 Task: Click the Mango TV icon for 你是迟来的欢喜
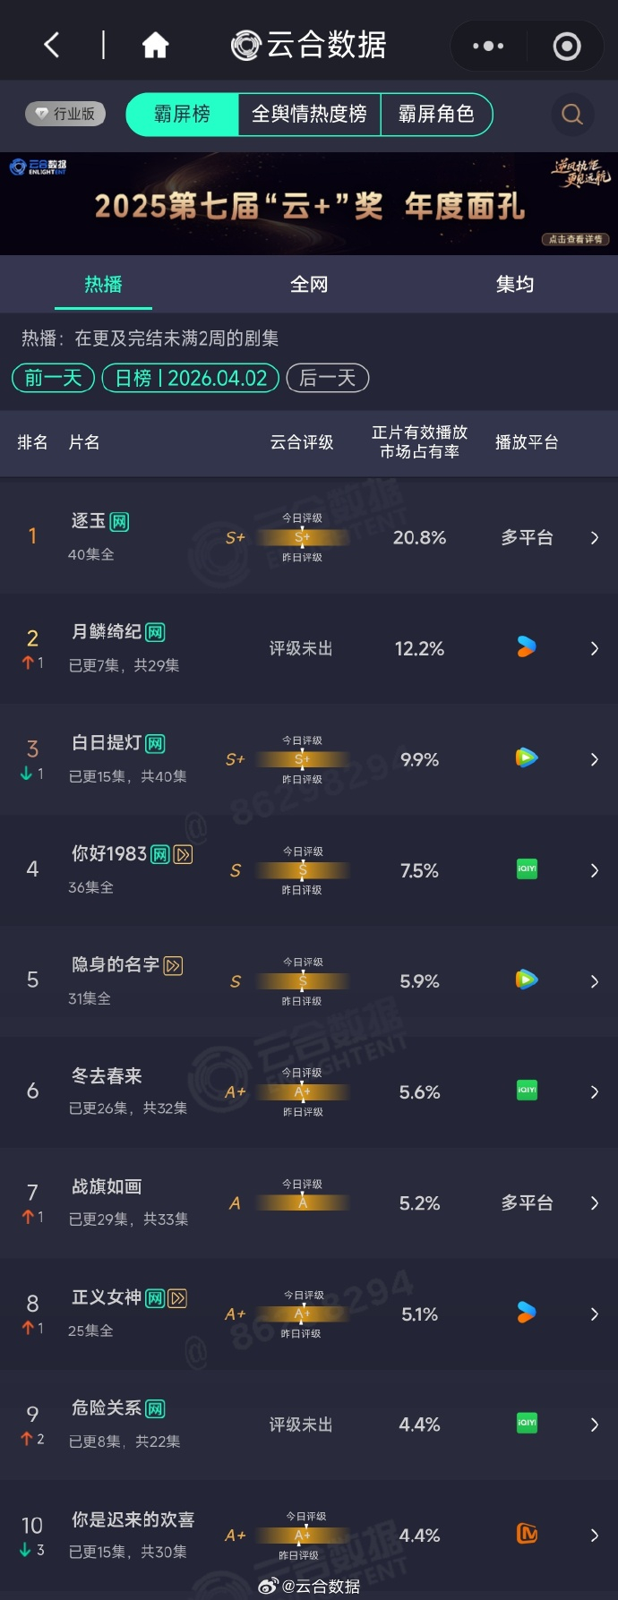[527, 1535]
